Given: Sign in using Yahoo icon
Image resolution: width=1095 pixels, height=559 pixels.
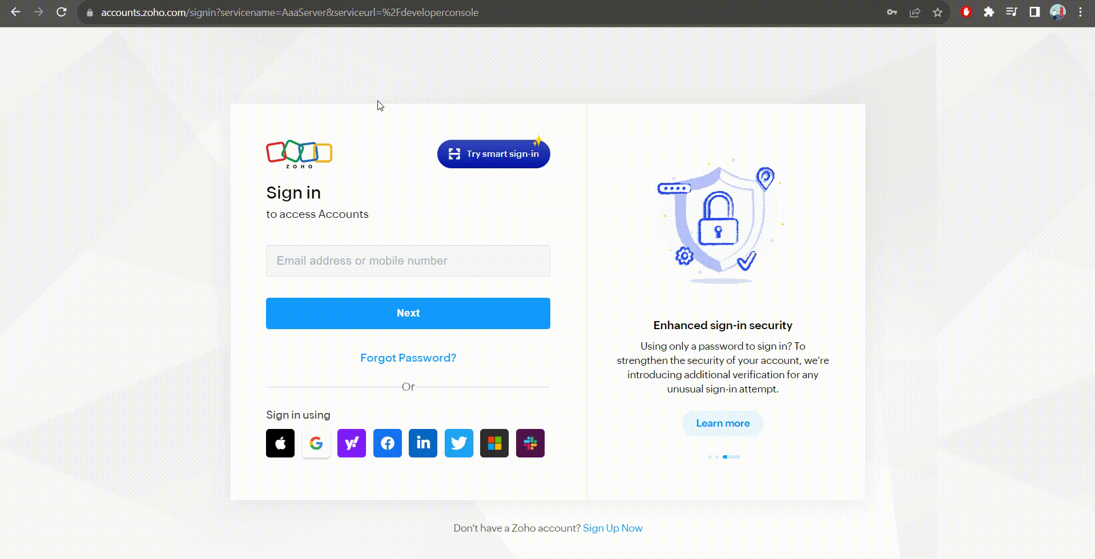Looking at the screenshot, I should click(352, 443).
